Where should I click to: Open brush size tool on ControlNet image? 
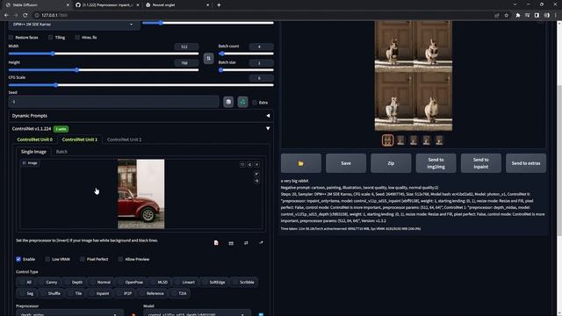click(x=256, y=174)
